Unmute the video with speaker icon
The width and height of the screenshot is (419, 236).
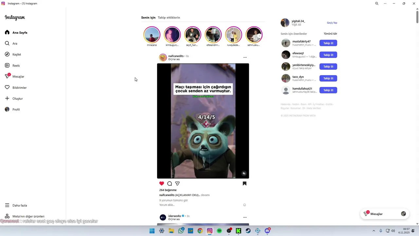pyautogui.click(x=244, y=173)
